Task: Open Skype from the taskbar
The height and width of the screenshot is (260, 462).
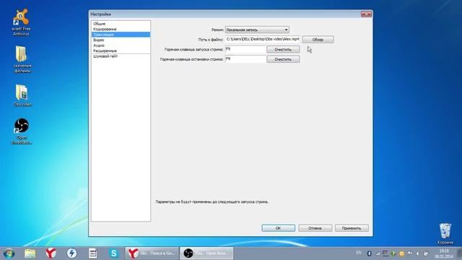Action: [x=114, y=253]
